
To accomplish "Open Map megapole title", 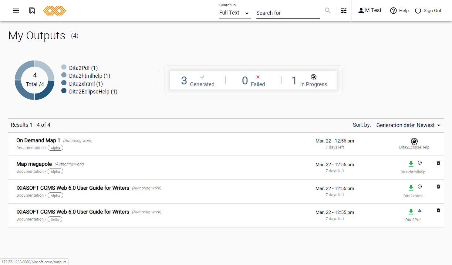I will (34, 164).
